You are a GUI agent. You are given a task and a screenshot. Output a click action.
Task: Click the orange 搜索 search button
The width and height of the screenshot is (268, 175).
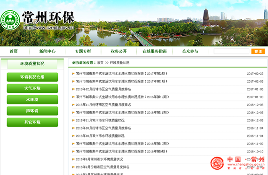tap(258, 51)
